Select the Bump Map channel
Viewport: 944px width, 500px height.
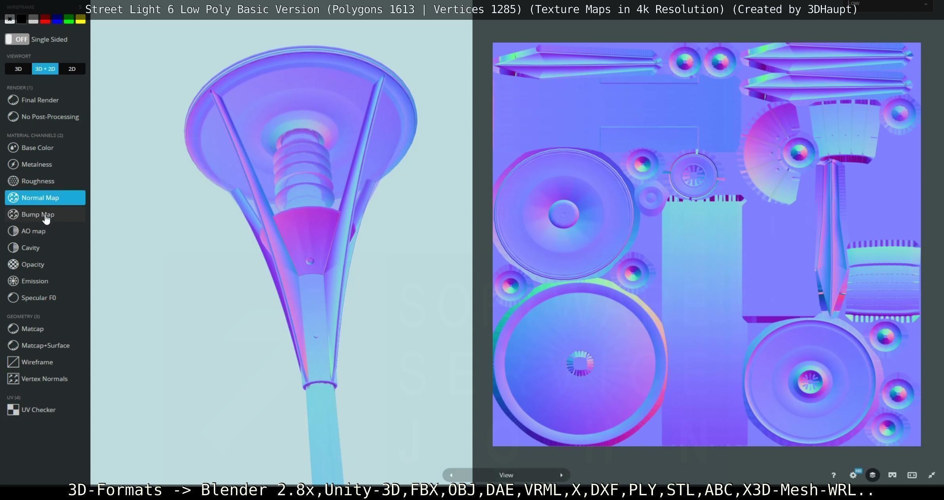pos(38,215)
